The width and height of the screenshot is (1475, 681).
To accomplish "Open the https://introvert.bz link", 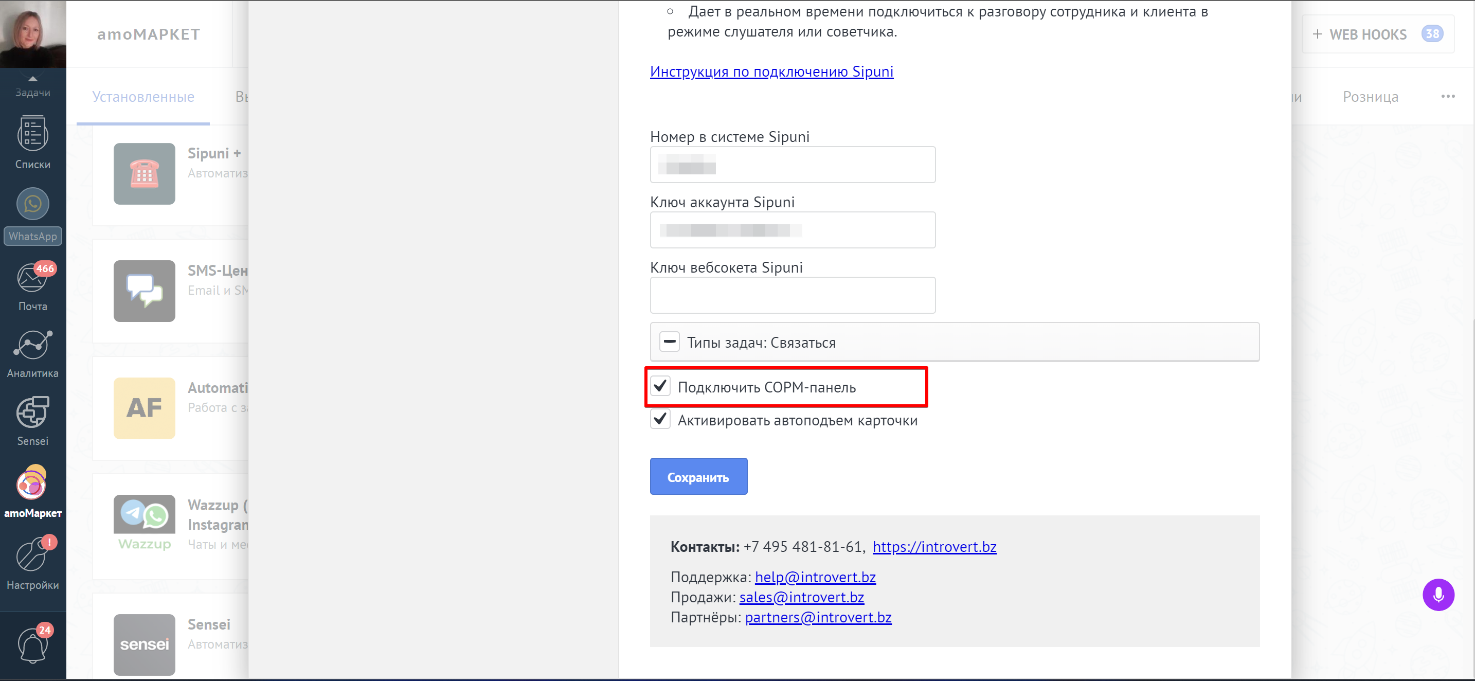I will tap(934, 547).
